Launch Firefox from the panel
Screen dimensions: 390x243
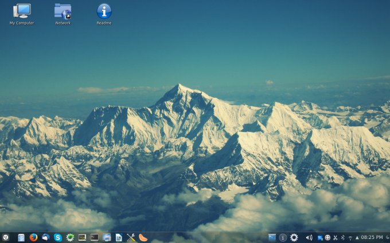pos(33,237)
